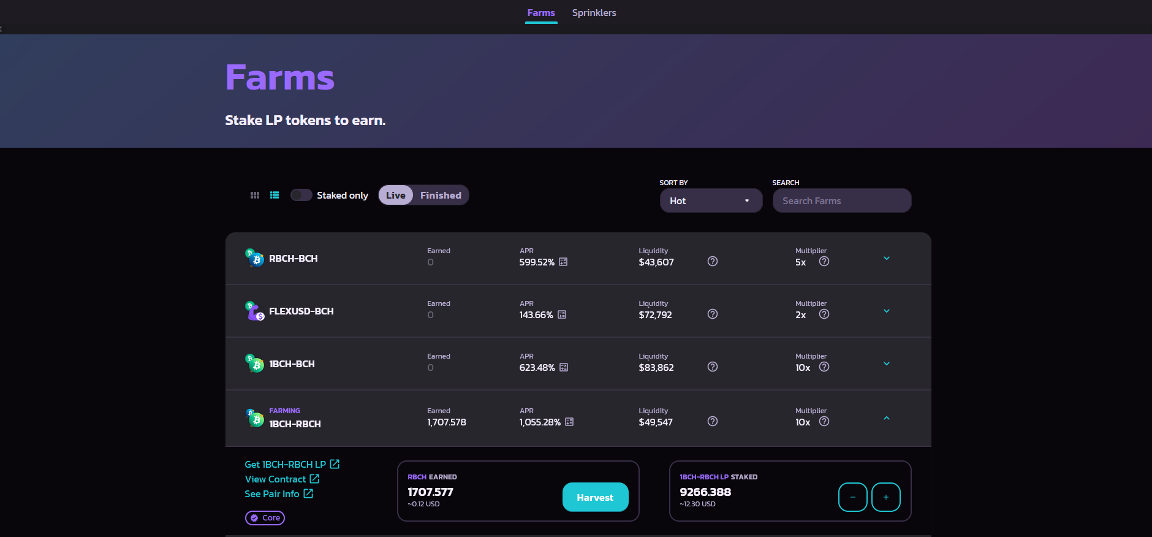Open the View Contract link
The height and width of the screenshot is (537, 1152).
(x=275, y=479)
